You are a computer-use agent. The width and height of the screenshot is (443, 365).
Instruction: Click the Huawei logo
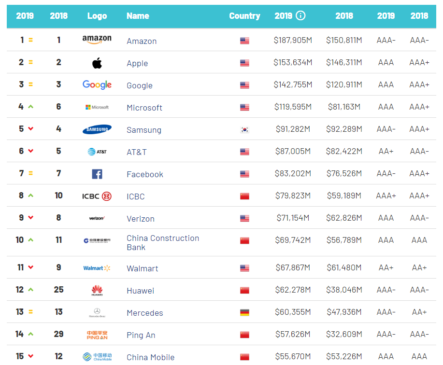(x=97, y=291)
